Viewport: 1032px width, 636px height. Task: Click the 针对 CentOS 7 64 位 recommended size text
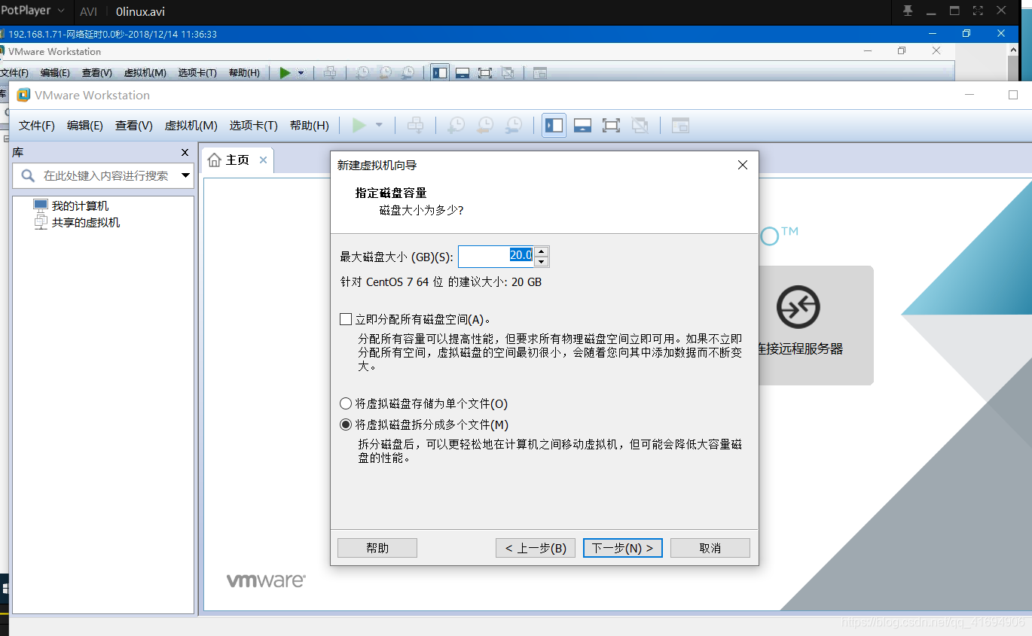click(x=441, y=282)
